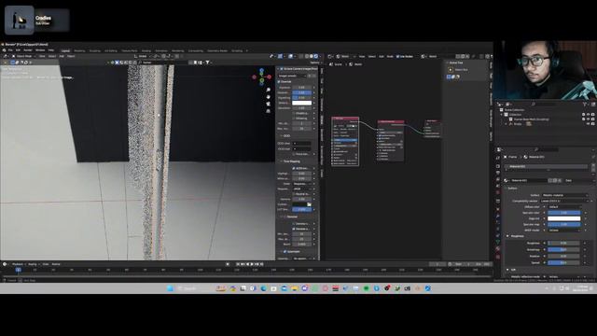Open the Marker menu in the timeline
This screenshot has height=336, width=597.
(56, 264)
